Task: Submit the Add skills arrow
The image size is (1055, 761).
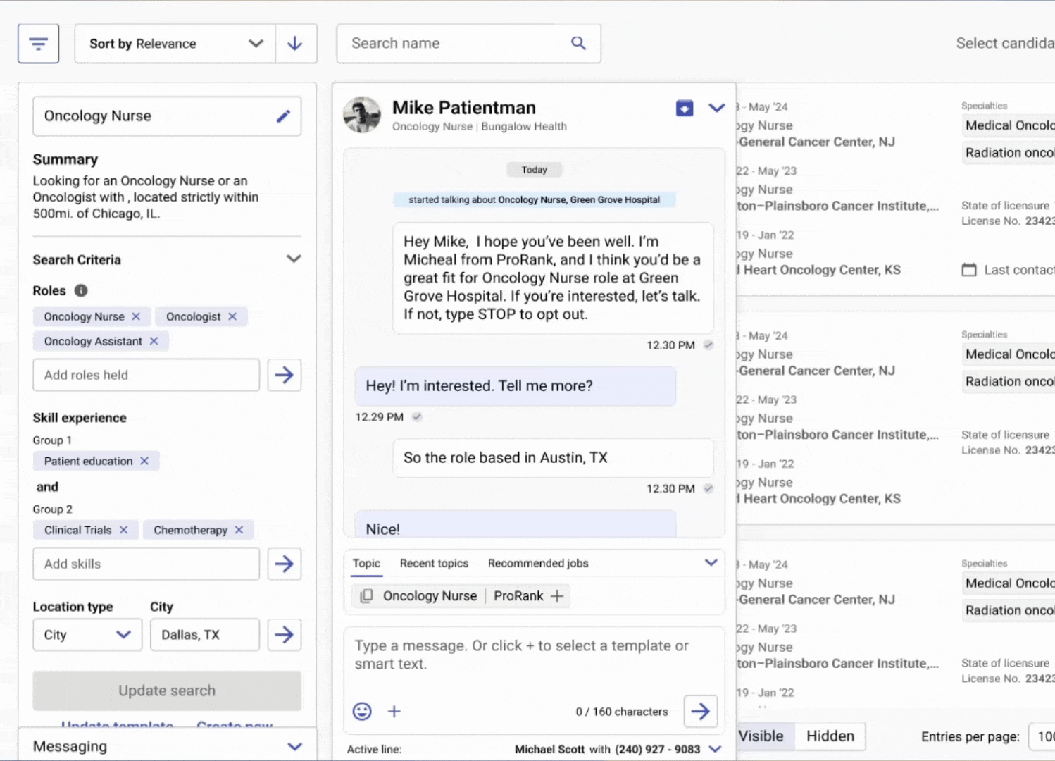Action: [x=285, y=564]
